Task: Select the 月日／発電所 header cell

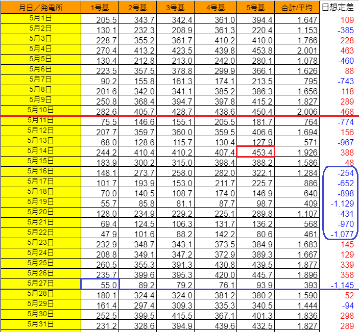Action: point(41,7)
